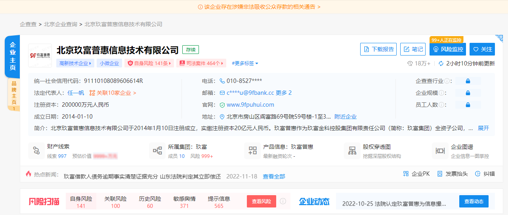Follow the company with 关注 button
Screen dimensions: 508x215
(x=482, y=49)
